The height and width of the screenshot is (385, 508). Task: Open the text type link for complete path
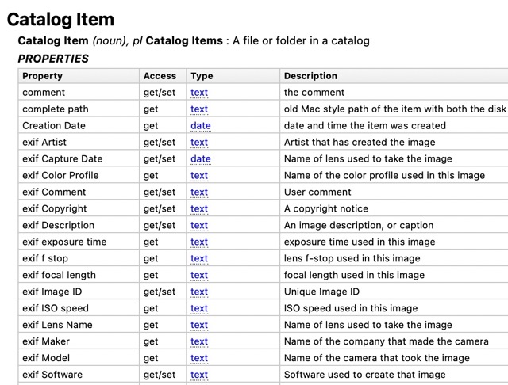(199, 109)
